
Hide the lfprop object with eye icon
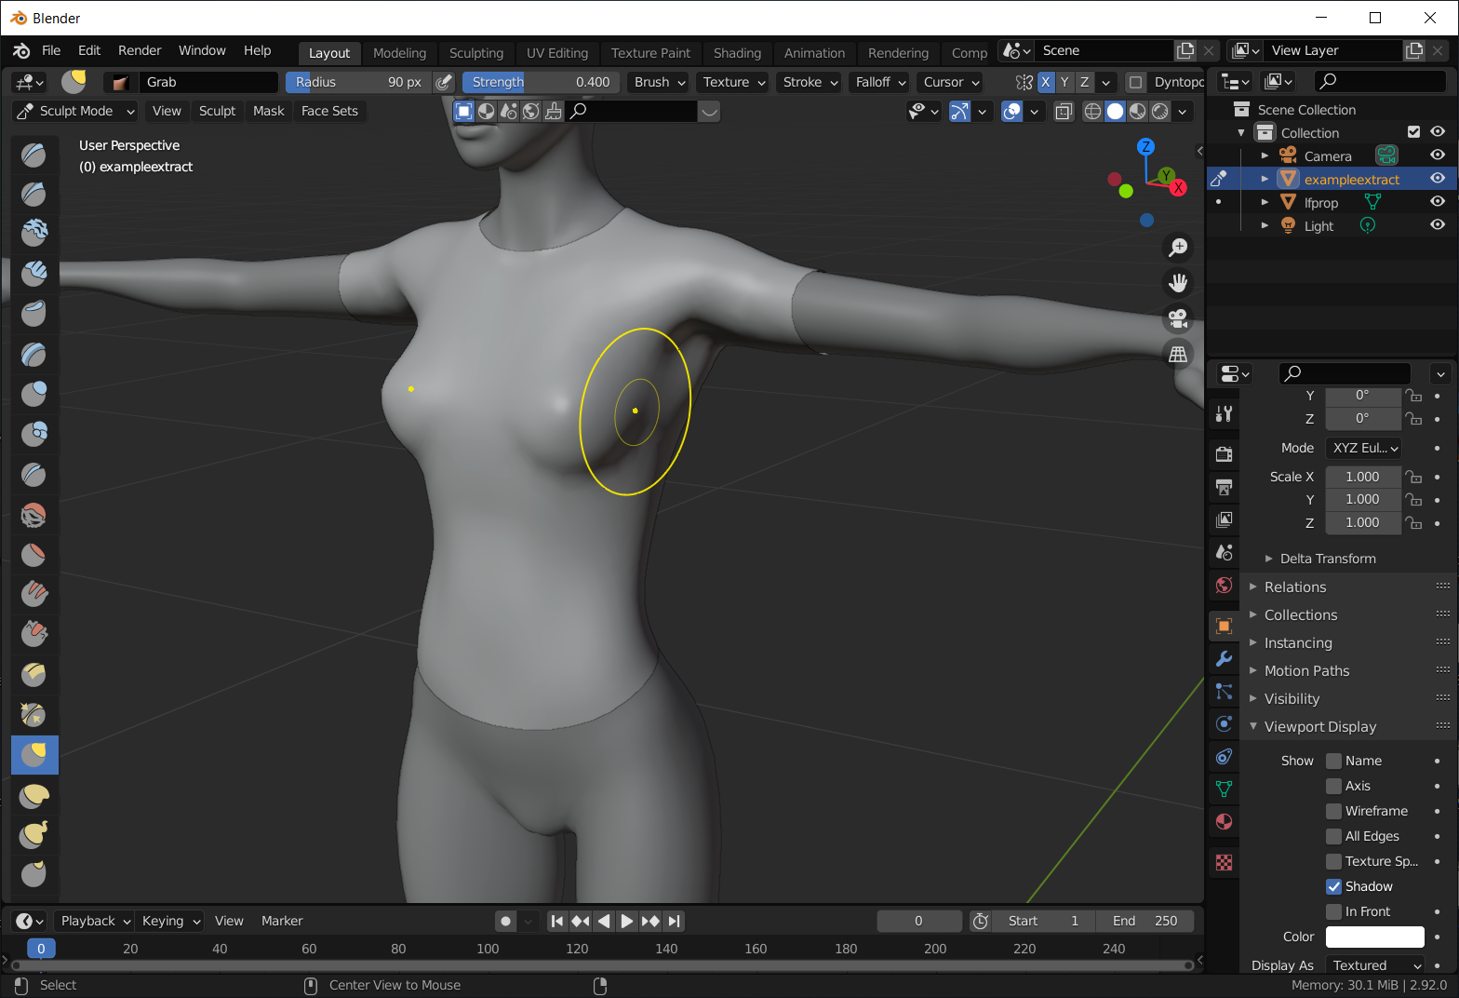[x=1438, y=202]
